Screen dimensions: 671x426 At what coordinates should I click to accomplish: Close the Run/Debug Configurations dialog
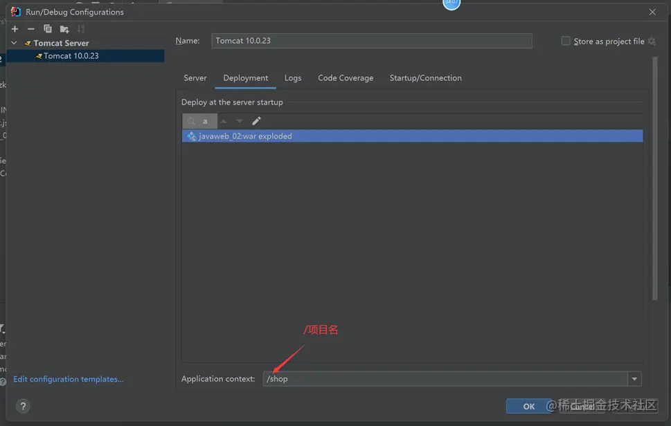[652, 12]
